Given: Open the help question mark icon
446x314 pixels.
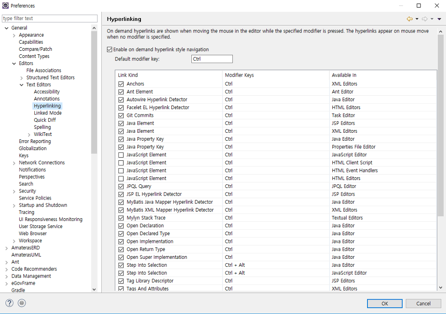Looking at the screenshot, I should pyautogui.click(x=9, y=303).
